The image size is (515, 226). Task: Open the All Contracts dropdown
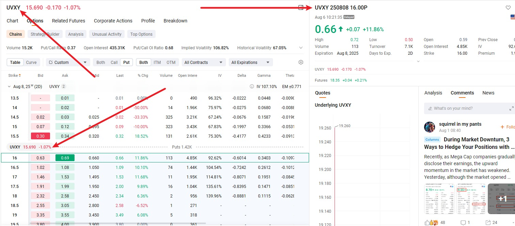(x=204, y=62)
